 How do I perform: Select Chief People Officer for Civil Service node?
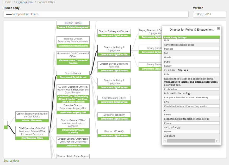click(x=73, y=142)
